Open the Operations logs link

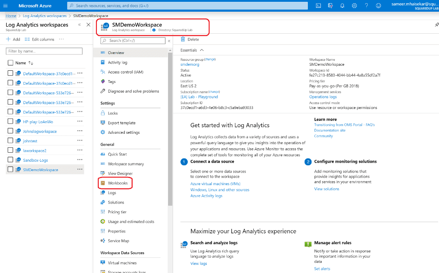click(323, 97)
